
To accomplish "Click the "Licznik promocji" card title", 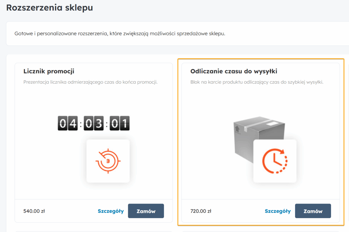I will [x=49, y=71].
